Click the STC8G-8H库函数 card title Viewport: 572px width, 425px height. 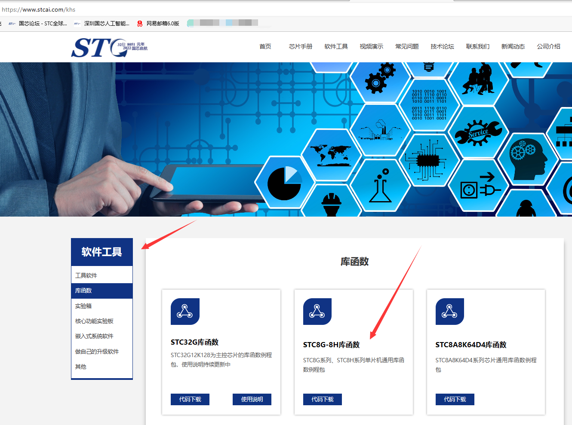pos(331,345)
